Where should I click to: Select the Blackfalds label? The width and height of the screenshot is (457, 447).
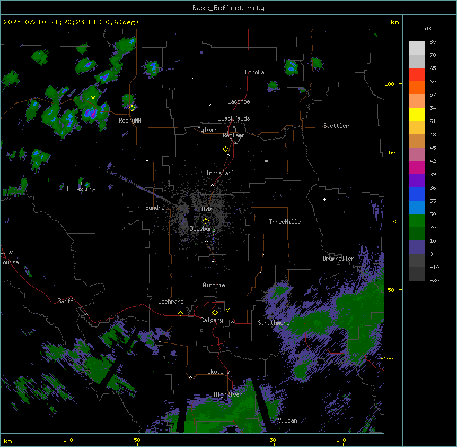(x=234, y=118)
